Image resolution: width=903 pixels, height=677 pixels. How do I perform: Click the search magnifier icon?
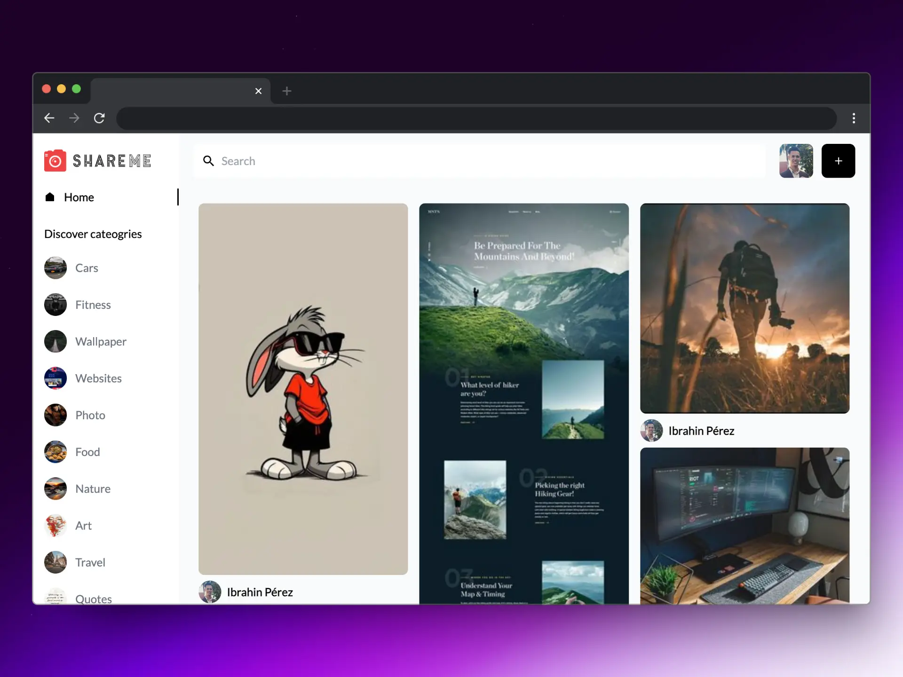(208, 161)
